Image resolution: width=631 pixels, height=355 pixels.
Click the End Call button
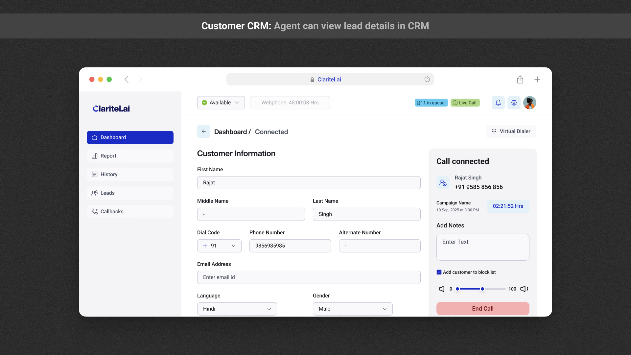click(x=482, y=308)
